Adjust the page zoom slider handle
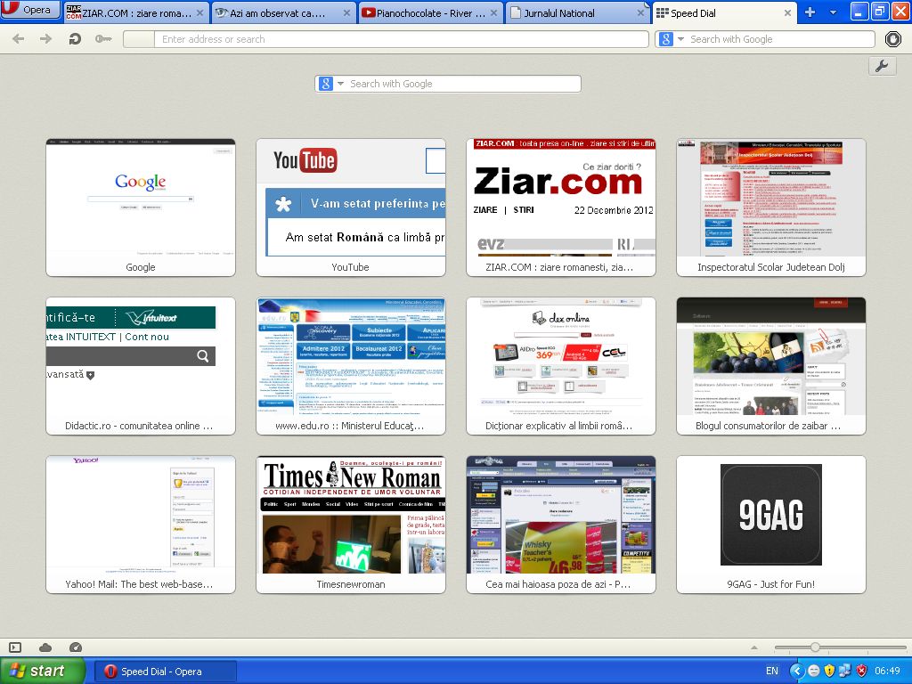The image size is (912, 684). click(x=816, y=647)
